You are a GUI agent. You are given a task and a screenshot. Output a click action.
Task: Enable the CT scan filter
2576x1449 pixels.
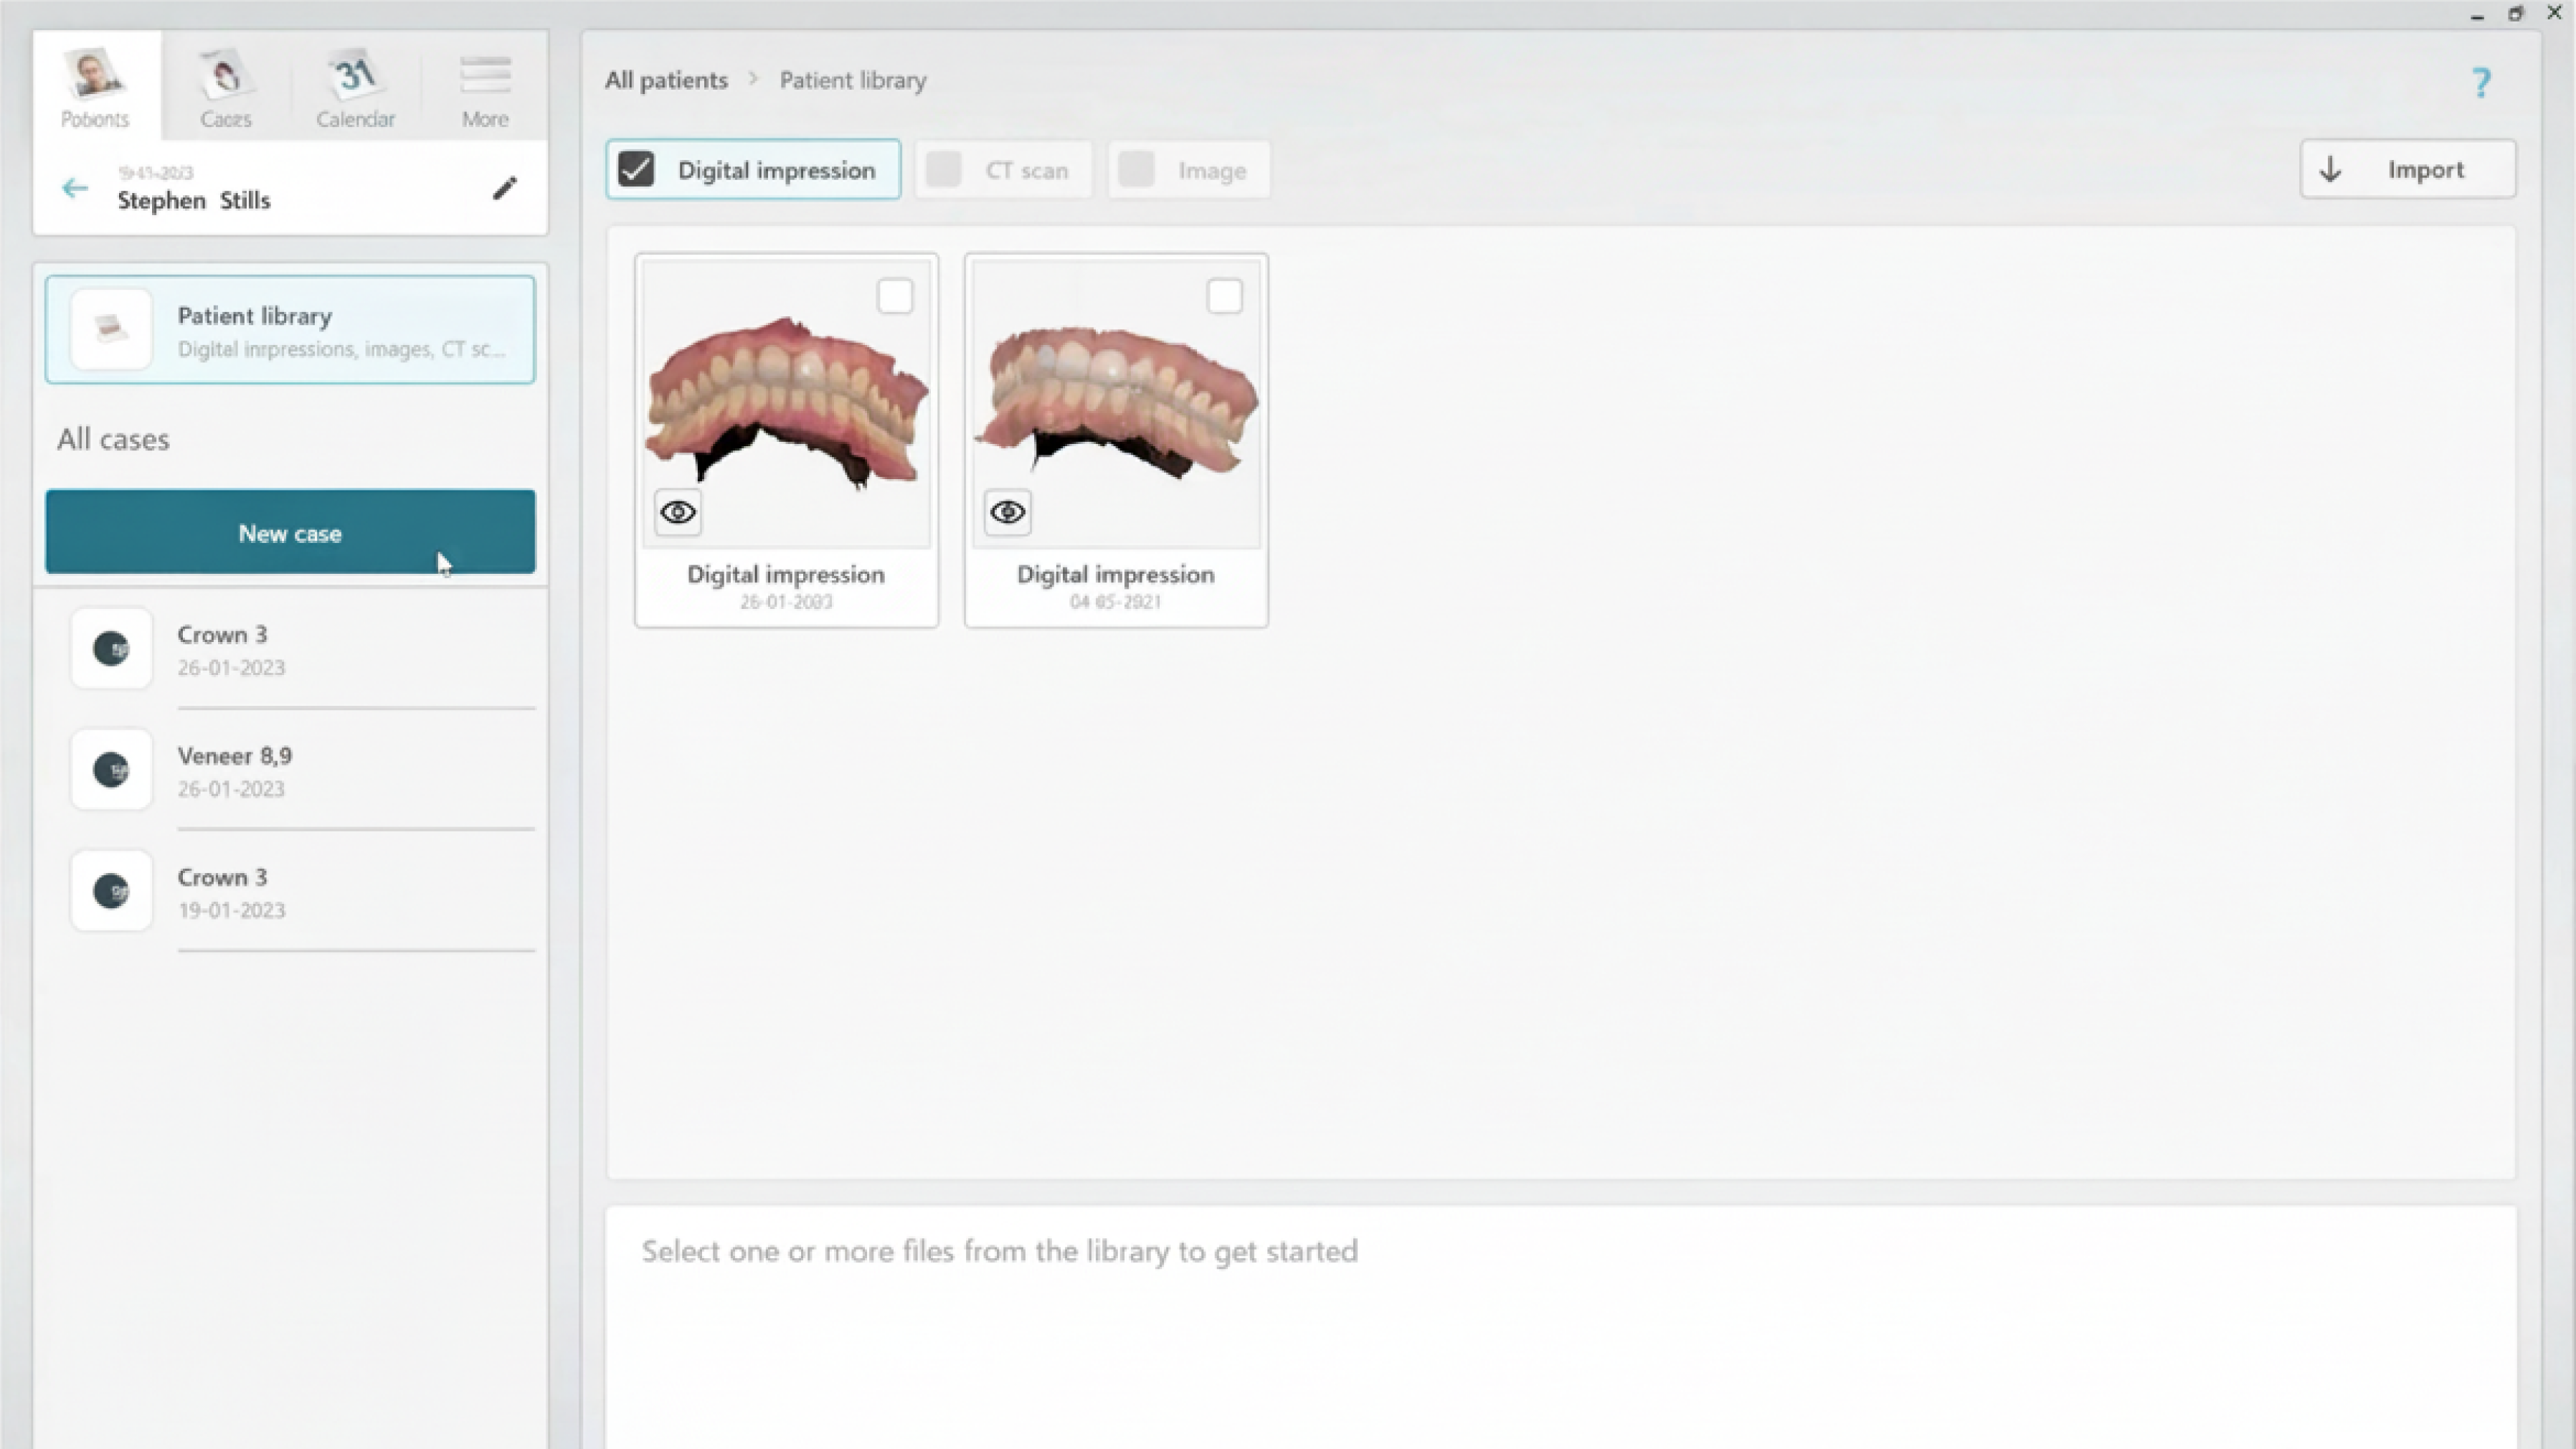click(944, 170)
